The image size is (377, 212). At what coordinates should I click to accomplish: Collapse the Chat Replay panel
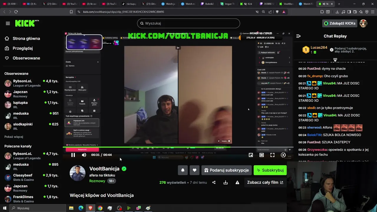tap(298, 36)
